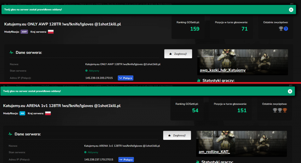
Task: Click the bar chart icon by lower Statystyki graczy
Action: [x=197, y=162]
